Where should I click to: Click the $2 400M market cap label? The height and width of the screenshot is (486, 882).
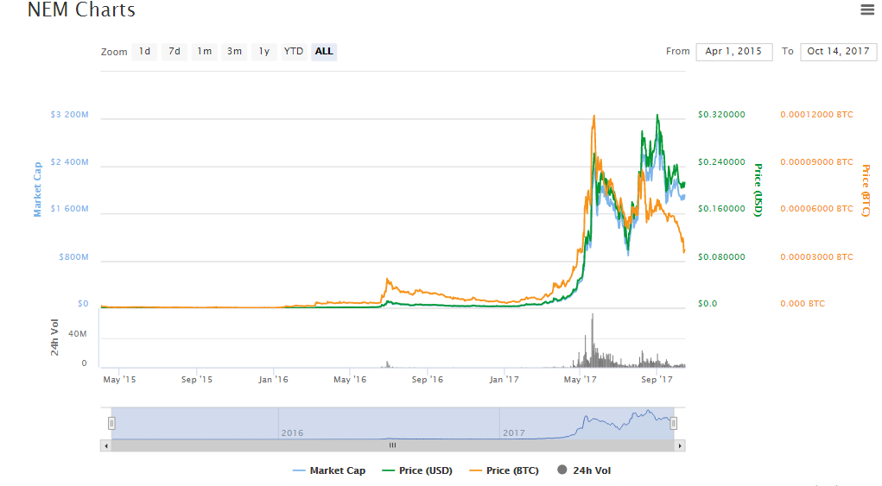coord(69,161)
